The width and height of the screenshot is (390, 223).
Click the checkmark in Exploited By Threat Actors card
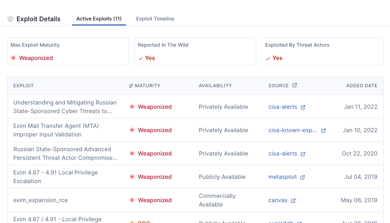click(x=268, y=59)
